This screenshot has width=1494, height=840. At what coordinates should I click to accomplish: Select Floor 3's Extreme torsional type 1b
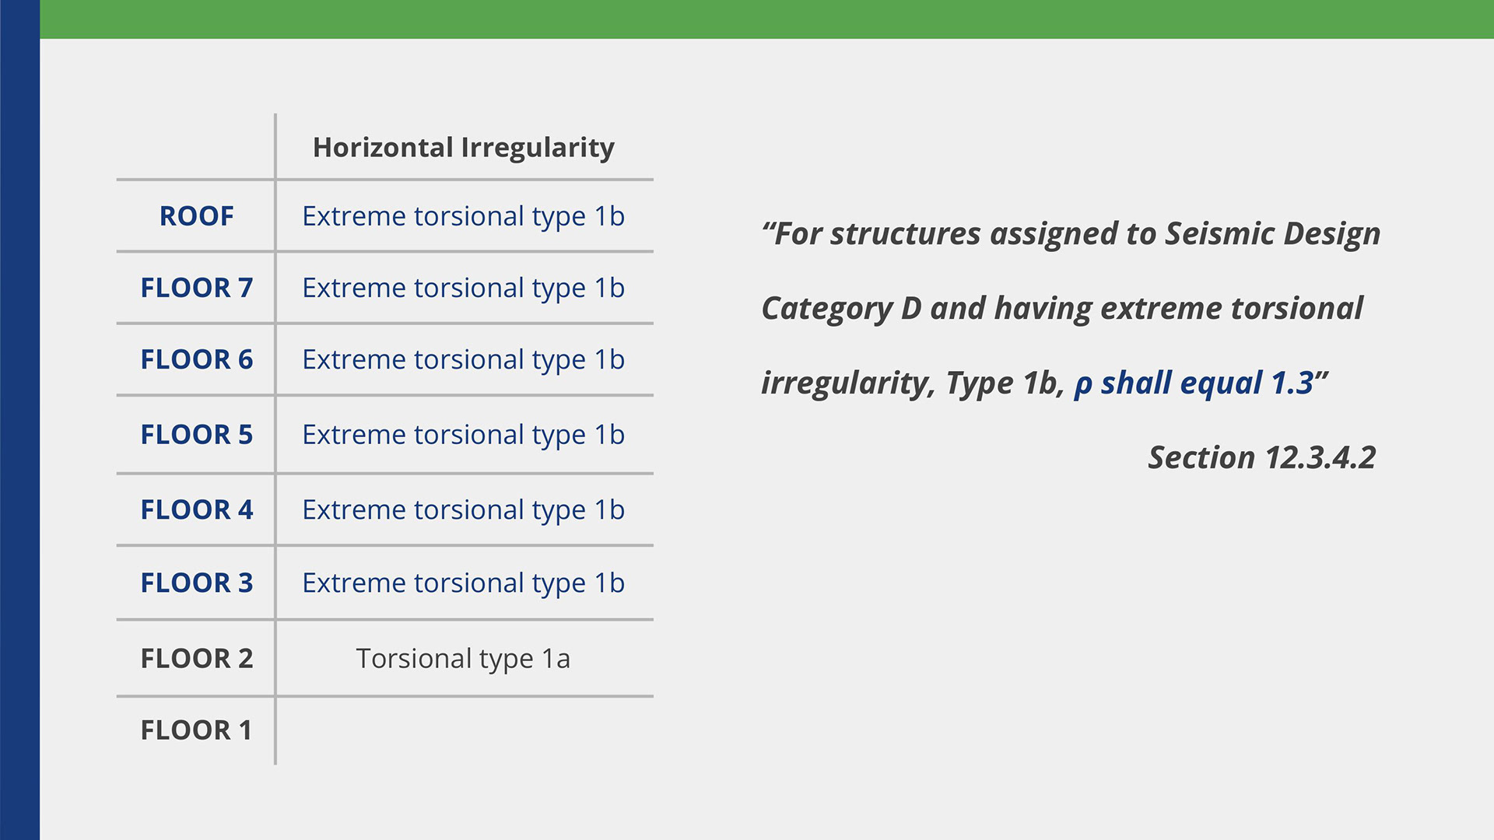point(464,583)
